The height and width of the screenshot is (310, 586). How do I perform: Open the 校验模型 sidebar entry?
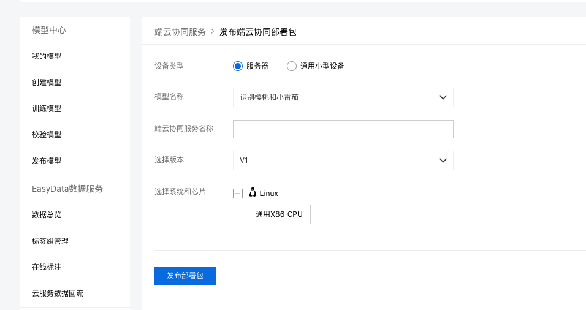[x=47, y=134]
